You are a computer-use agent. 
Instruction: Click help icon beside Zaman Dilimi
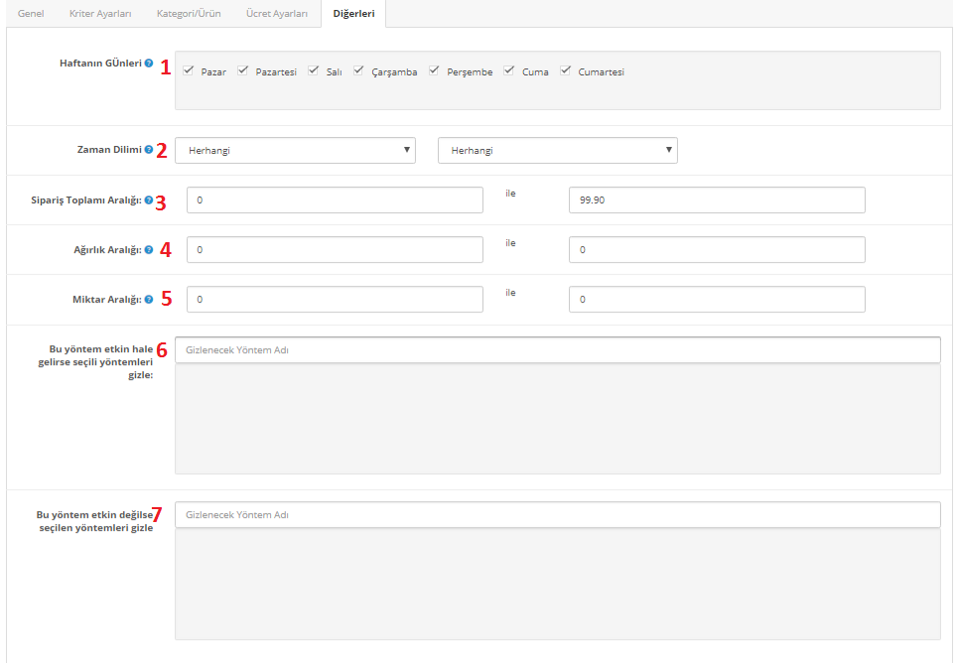click(x=149, y=150)
